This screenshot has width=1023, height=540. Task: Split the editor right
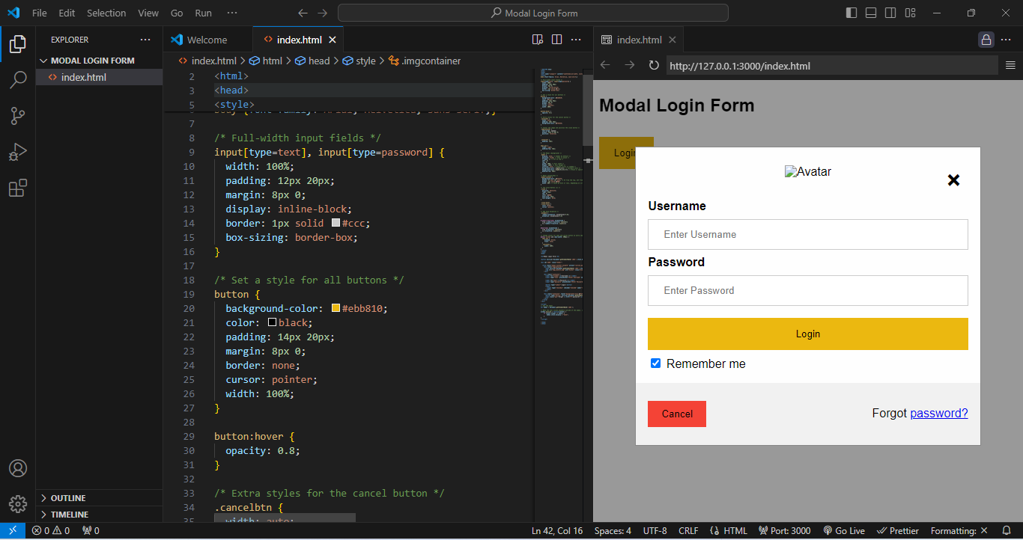coord(556,40)
